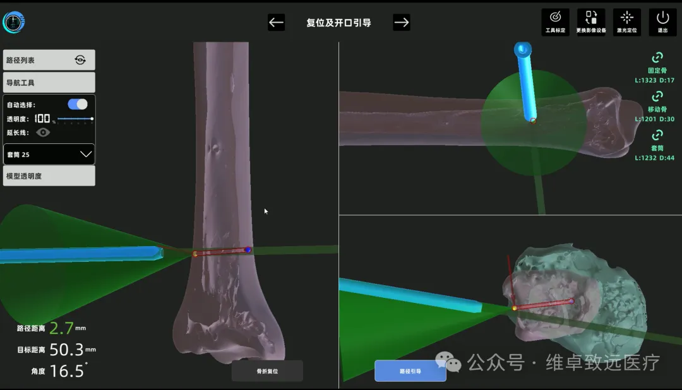This screenshot has width=682, height=390.
Task: Expand the 模型透明度 panel
Action: [49, 175]
